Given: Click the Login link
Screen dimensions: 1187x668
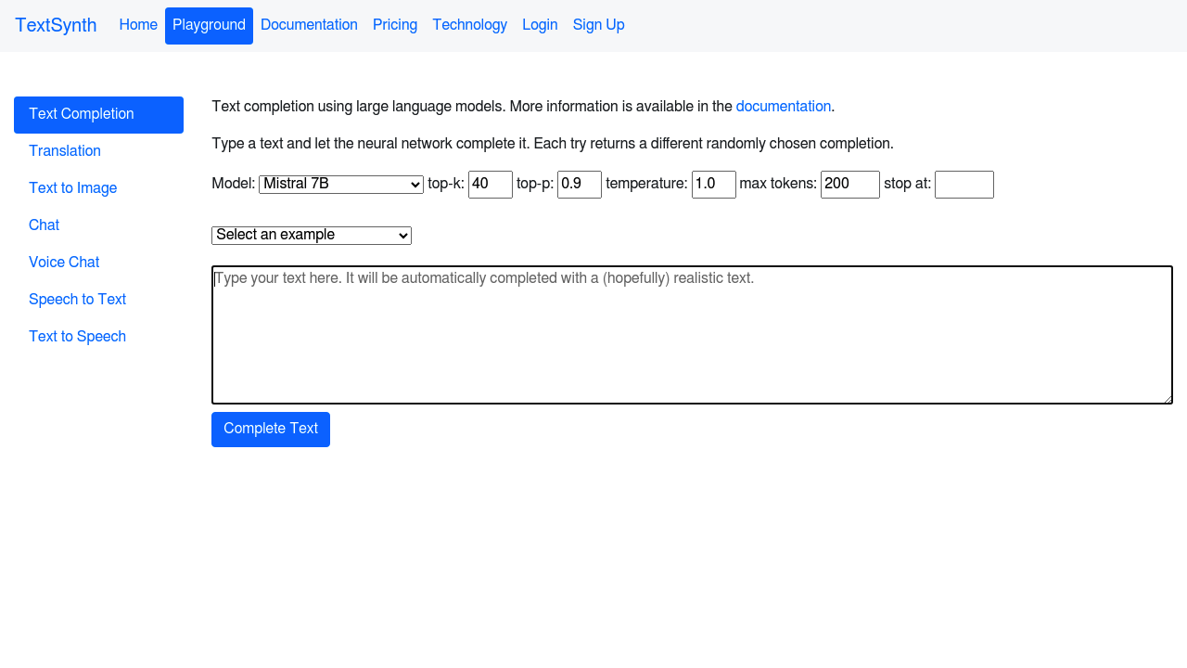Looking at the screenshot, I should (540, 25).
